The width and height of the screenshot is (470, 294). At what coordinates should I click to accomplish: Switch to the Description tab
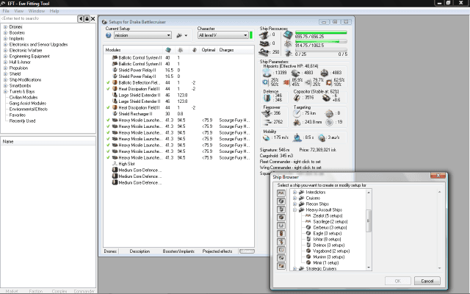(140, 251)
